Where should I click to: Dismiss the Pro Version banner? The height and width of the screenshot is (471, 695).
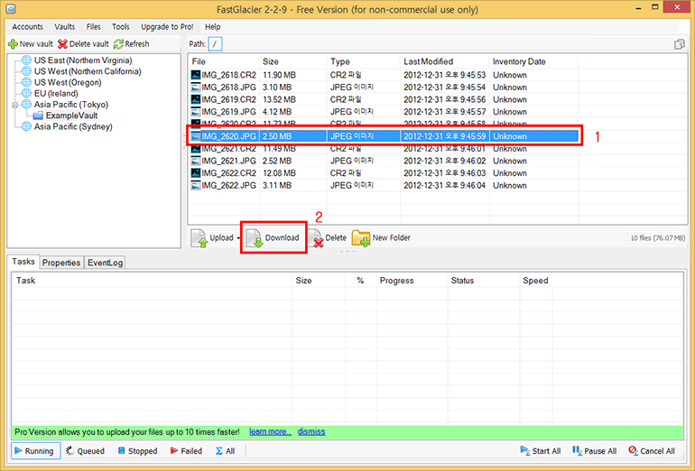point(311,431)
